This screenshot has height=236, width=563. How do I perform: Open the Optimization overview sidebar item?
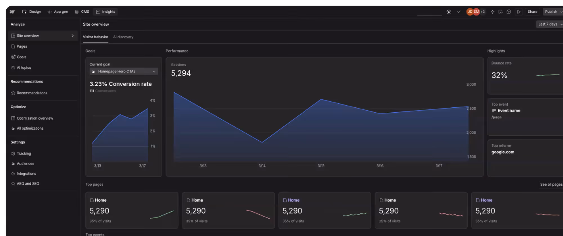(x=43, y=118)
